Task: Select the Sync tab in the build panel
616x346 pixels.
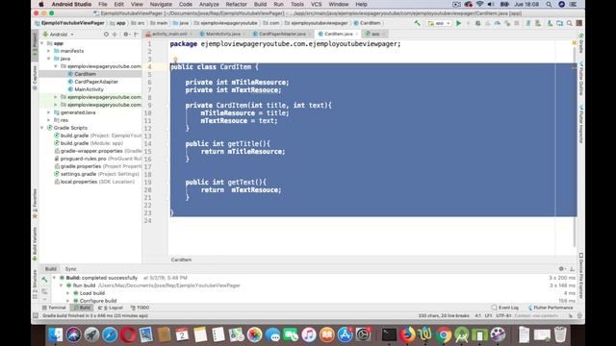Action: (70, 269)
